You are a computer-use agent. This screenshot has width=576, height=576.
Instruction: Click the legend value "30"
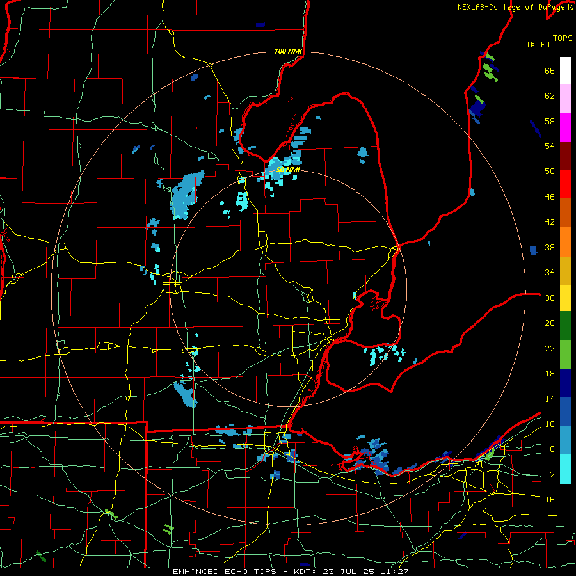pos(550,298)
